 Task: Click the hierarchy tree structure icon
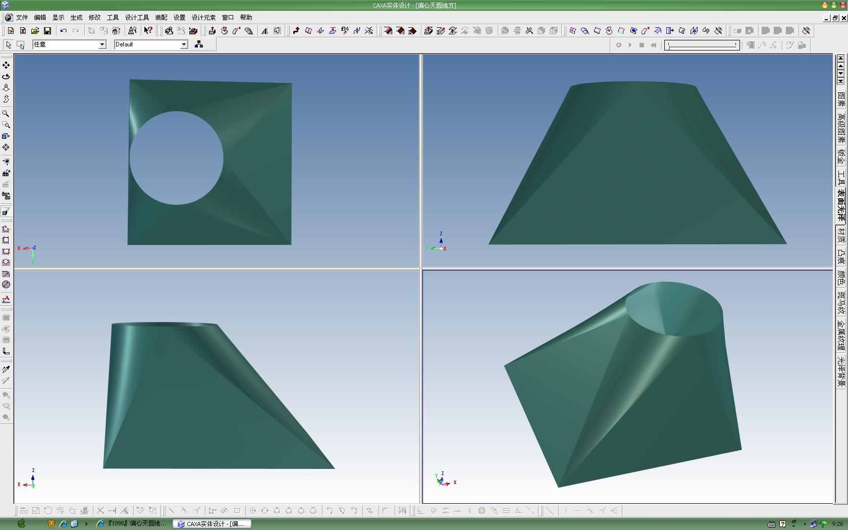click(199, 44)
